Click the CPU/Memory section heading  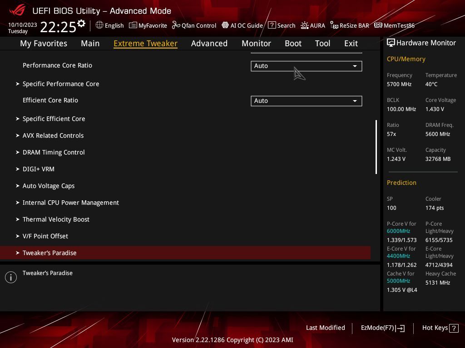click(x=406, y=59)
